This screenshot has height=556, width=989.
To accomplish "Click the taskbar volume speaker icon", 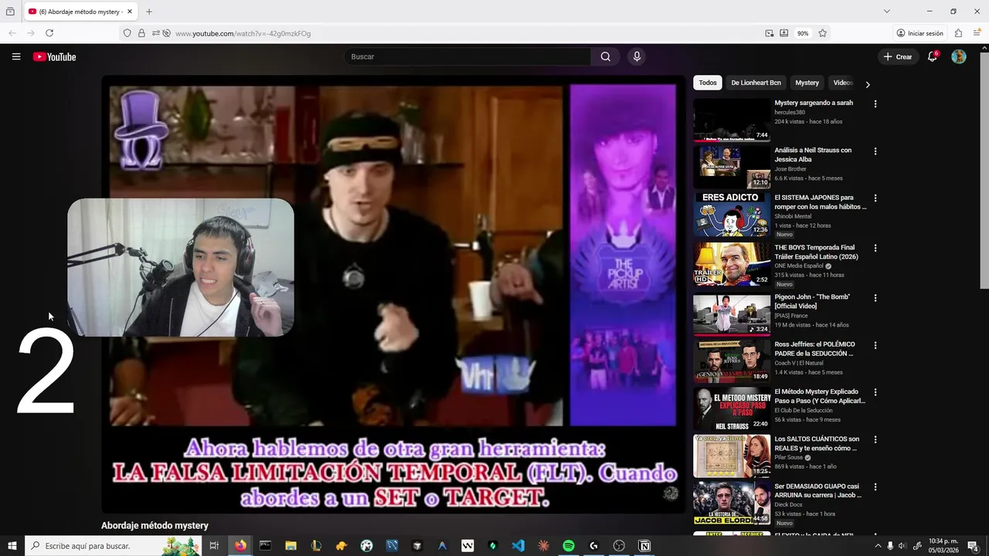I will coord(902,546).
